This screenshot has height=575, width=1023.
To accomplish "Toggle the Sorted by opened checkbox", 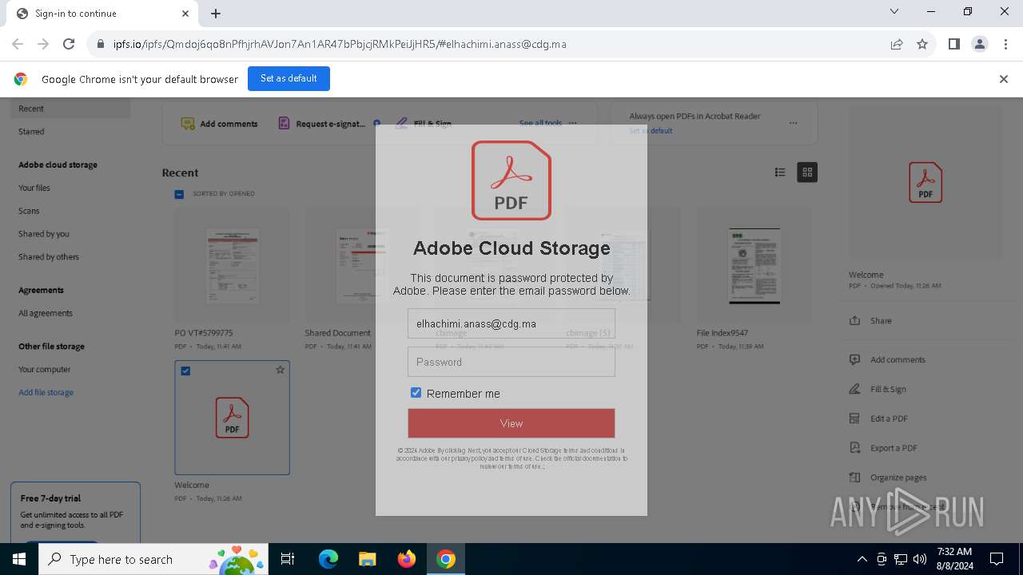I will [x=179, y=194].
